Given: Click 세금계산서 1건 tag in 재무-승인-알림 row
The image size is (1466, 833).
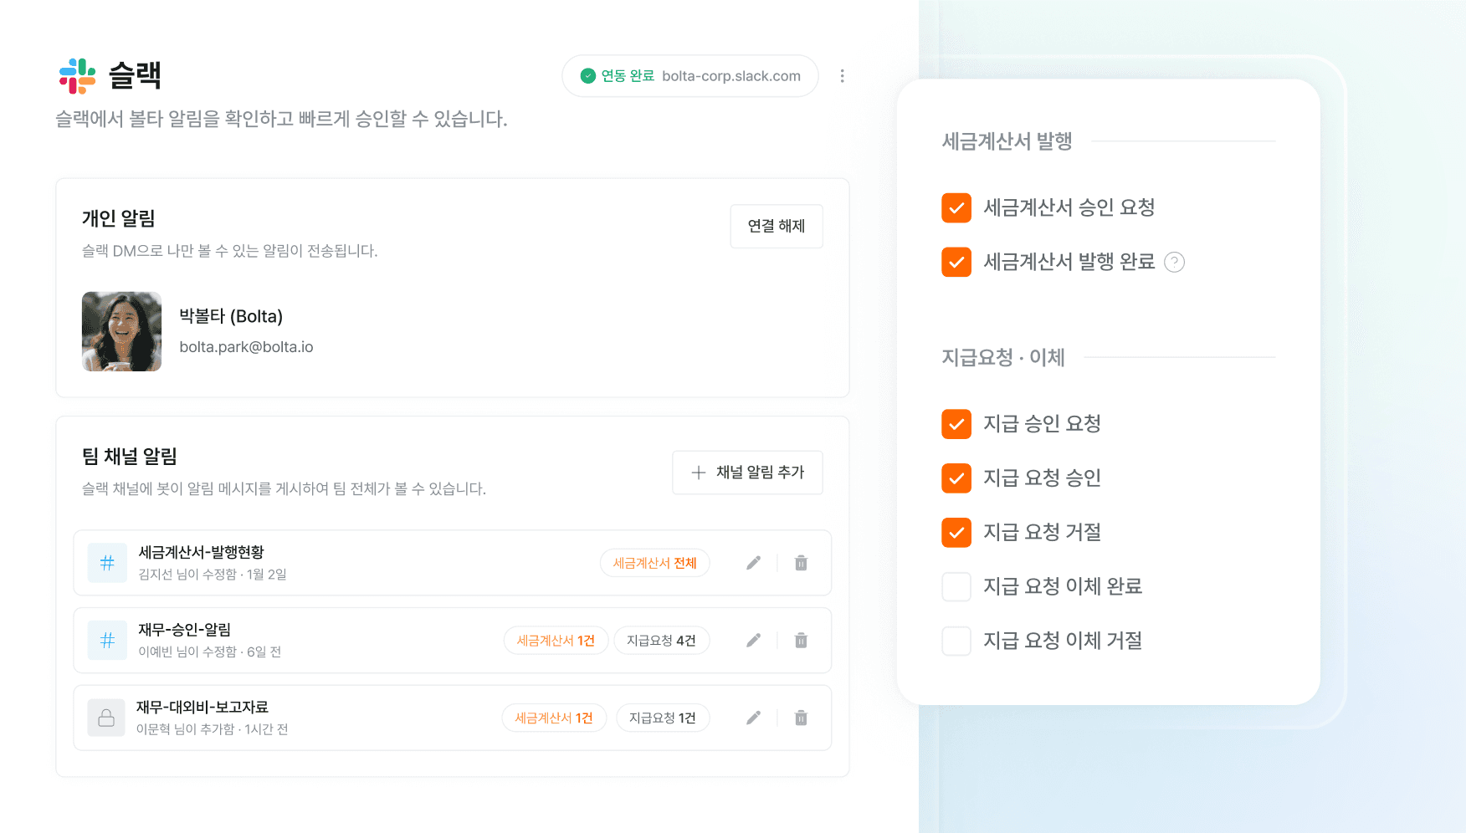Looking at the screenshot, I should (556, 641).
